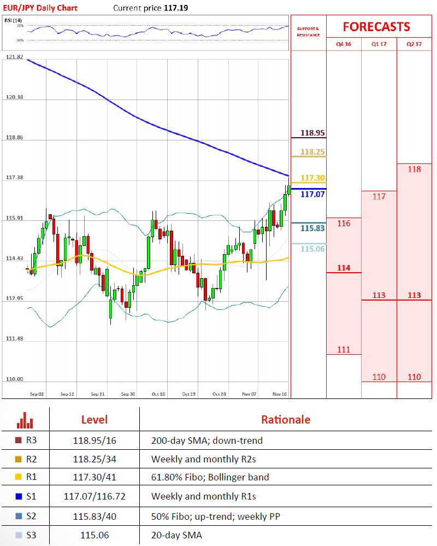Click the 114.43 price axis label
The width and height of the screenshot is (437, 546).
pyautogui.click(x=15, y=259)
